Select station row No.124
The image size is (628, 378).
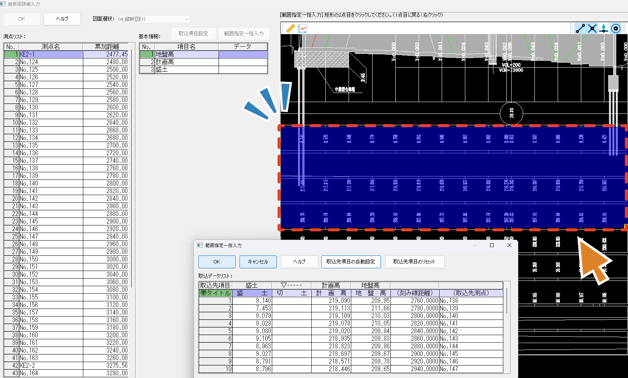tap(67, 62)
